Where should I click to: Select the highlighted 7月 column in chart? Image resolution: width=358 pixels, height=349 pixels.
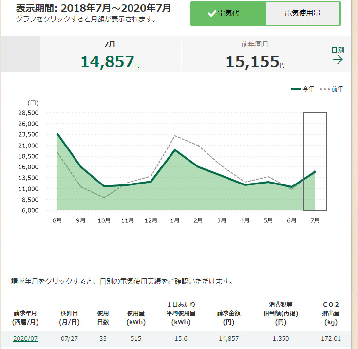click(x=315, y=162)
